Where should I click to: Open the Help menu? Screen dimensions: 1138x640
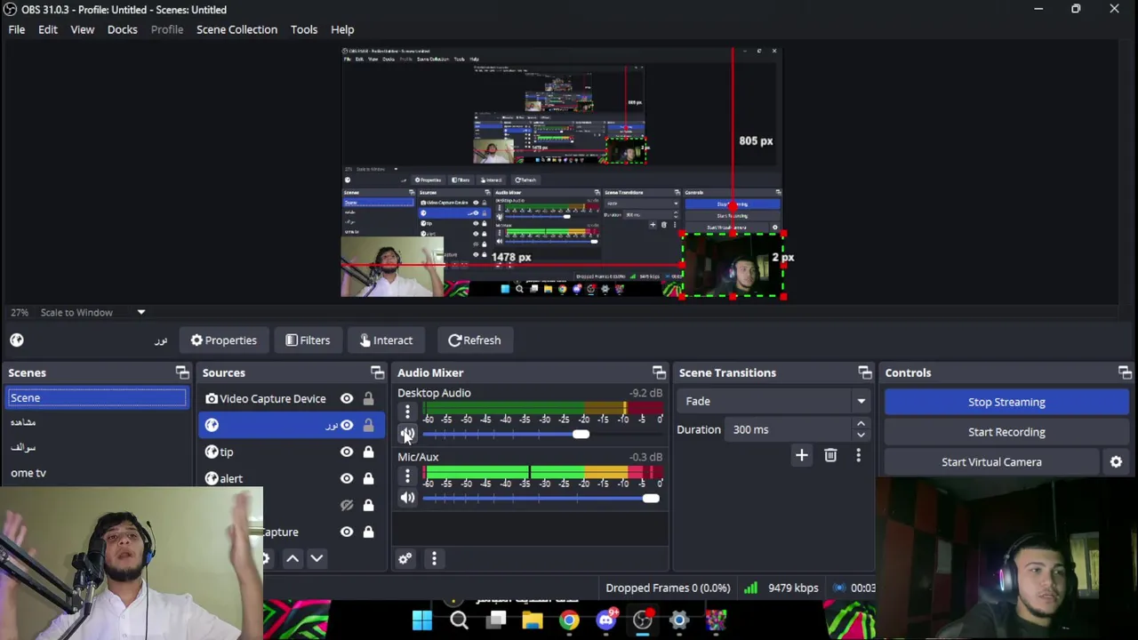click(x=342, y=29)
